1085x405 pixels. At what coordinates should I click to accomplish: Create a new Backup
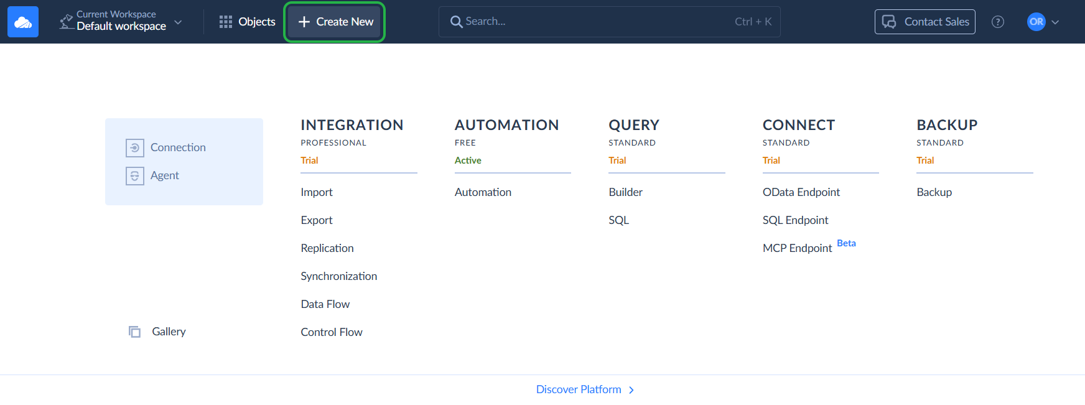click(934, 192)
